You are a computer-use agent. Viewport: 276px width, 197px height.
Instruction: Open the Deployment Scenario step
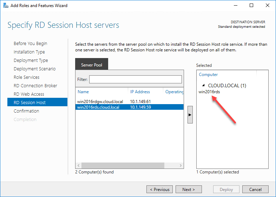point(34,69)
